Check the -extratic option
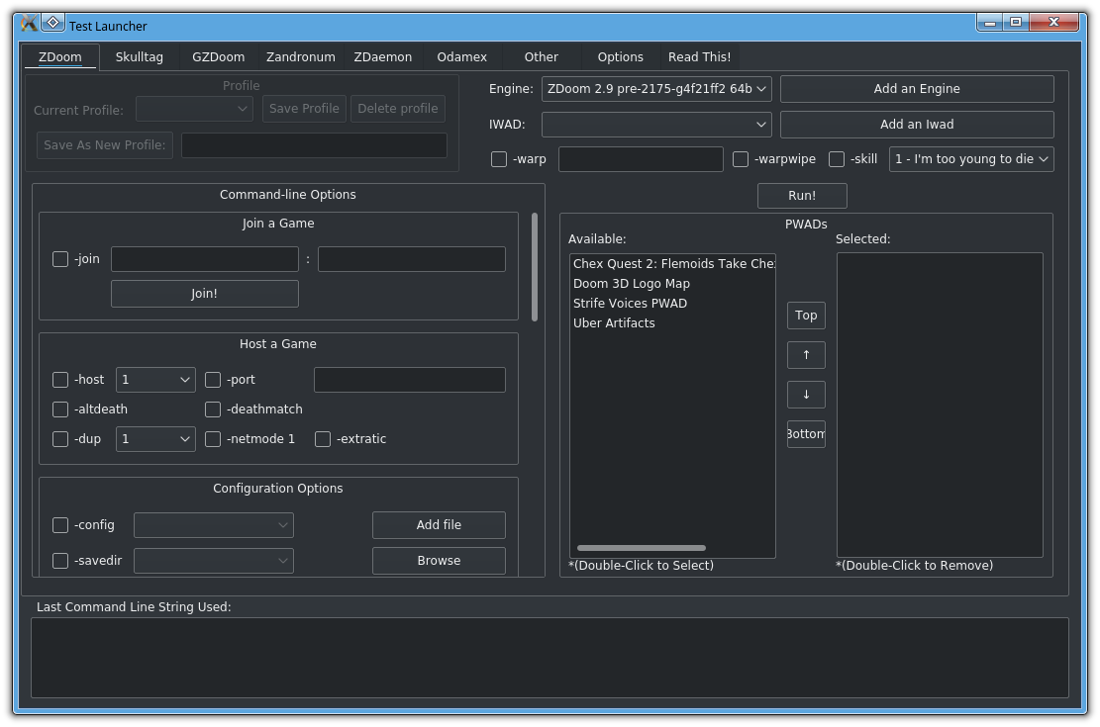Viewport: 1100px width, 727px height. tap(323, 439)
